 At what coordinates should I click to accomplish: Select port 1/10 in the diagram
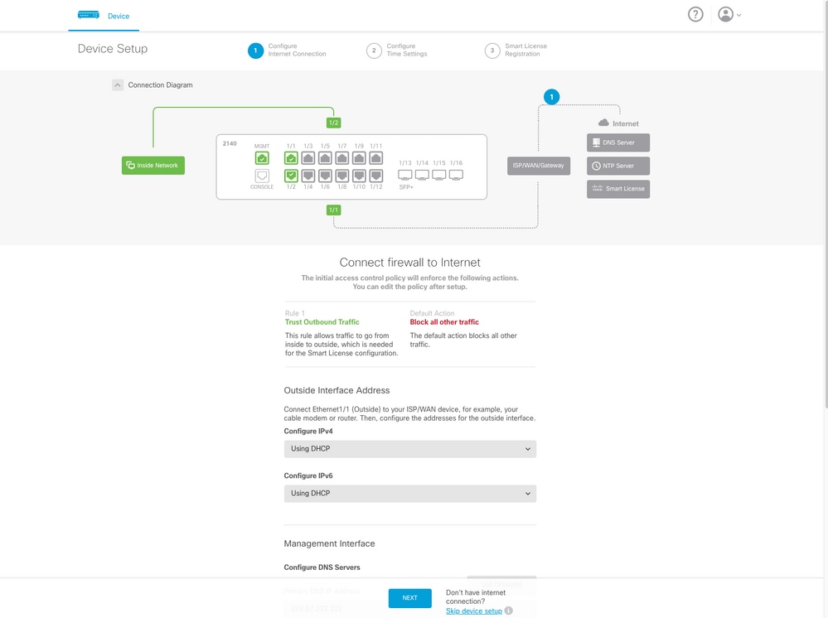[359, 176]
